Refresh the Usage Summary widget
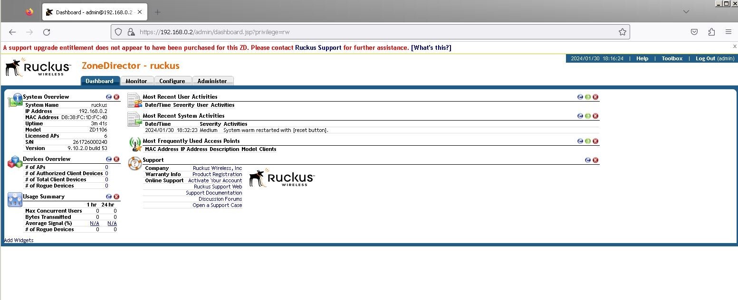This screenshot has width=738, height=300. tap(109, 197)
